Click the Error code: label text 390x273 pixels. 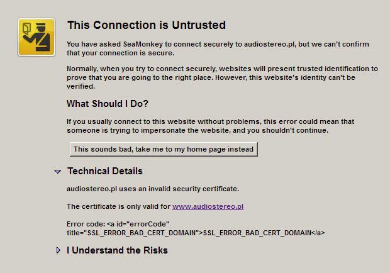(86, 224)
